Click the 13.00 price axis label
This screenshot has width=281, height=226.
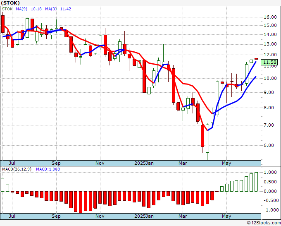(x=270, y=44)
